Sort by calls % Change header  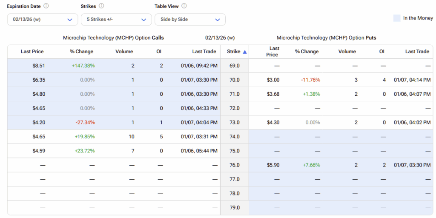pos(81,52)
